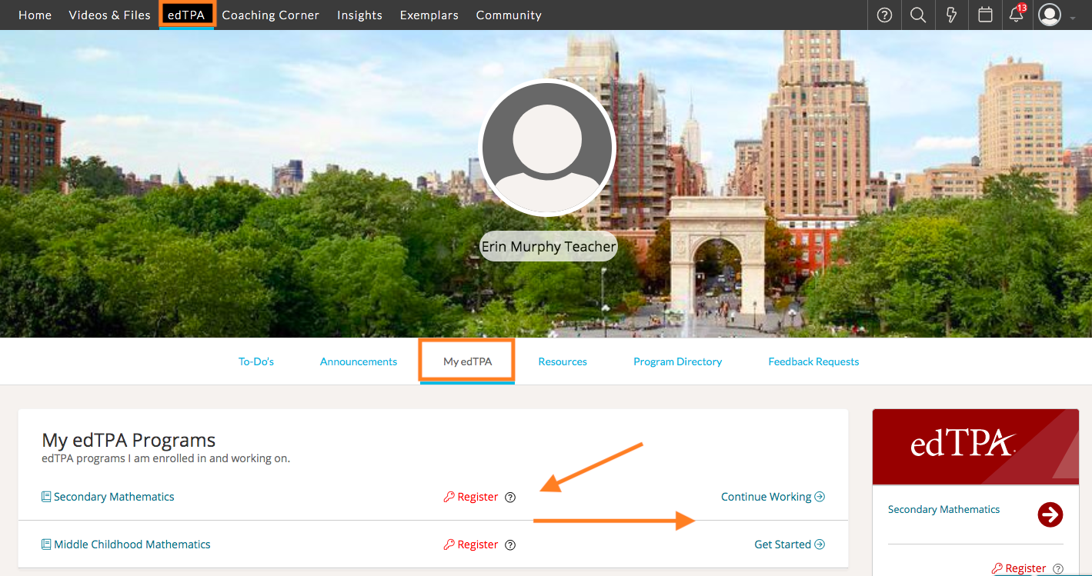This screenshot has width=1092, height=576.
Task: Open the Secondary Mathematics program link
Action: pos(114,496)
